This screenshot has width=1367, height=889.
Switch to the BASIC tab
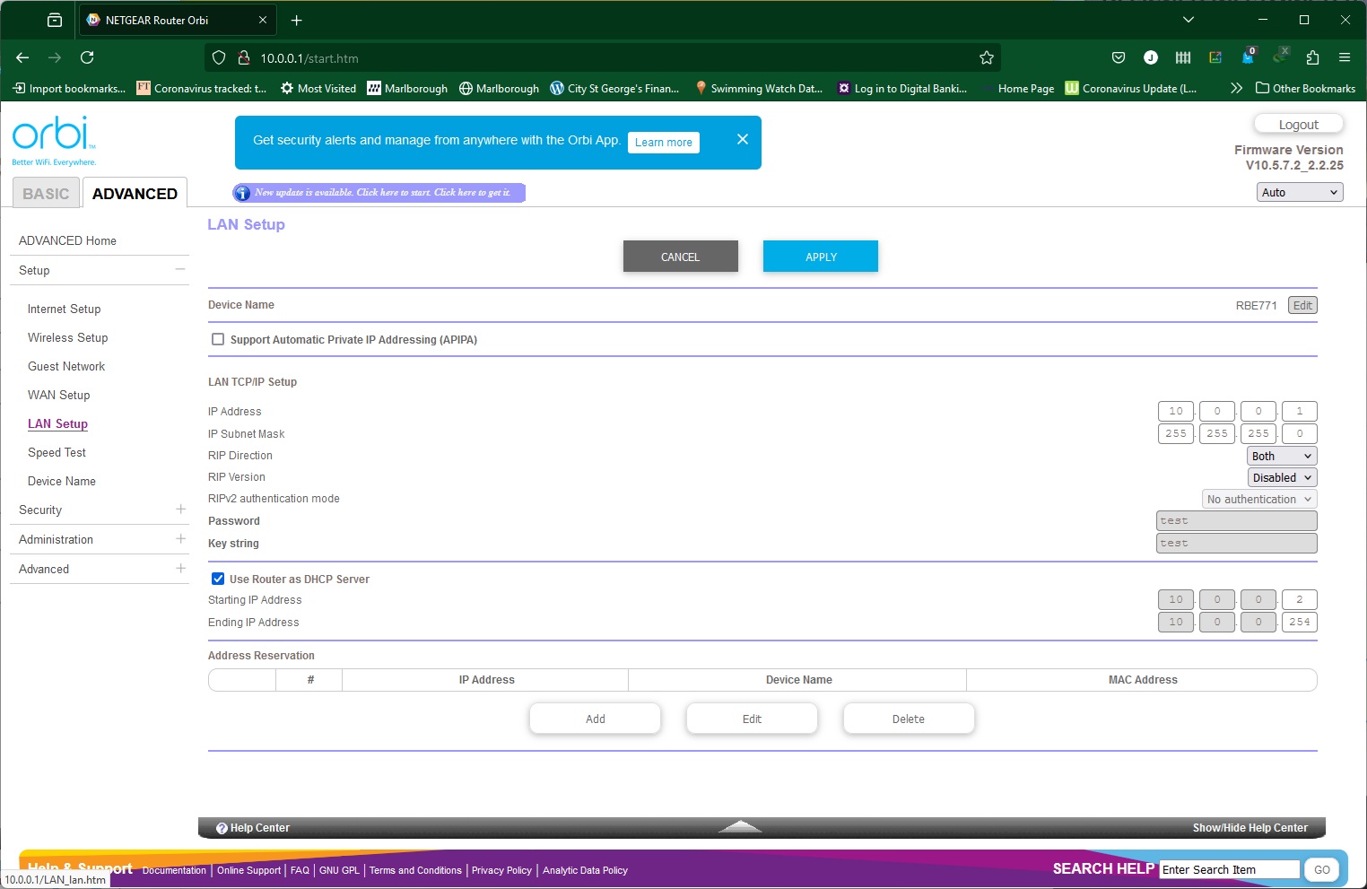coord(46,194)
